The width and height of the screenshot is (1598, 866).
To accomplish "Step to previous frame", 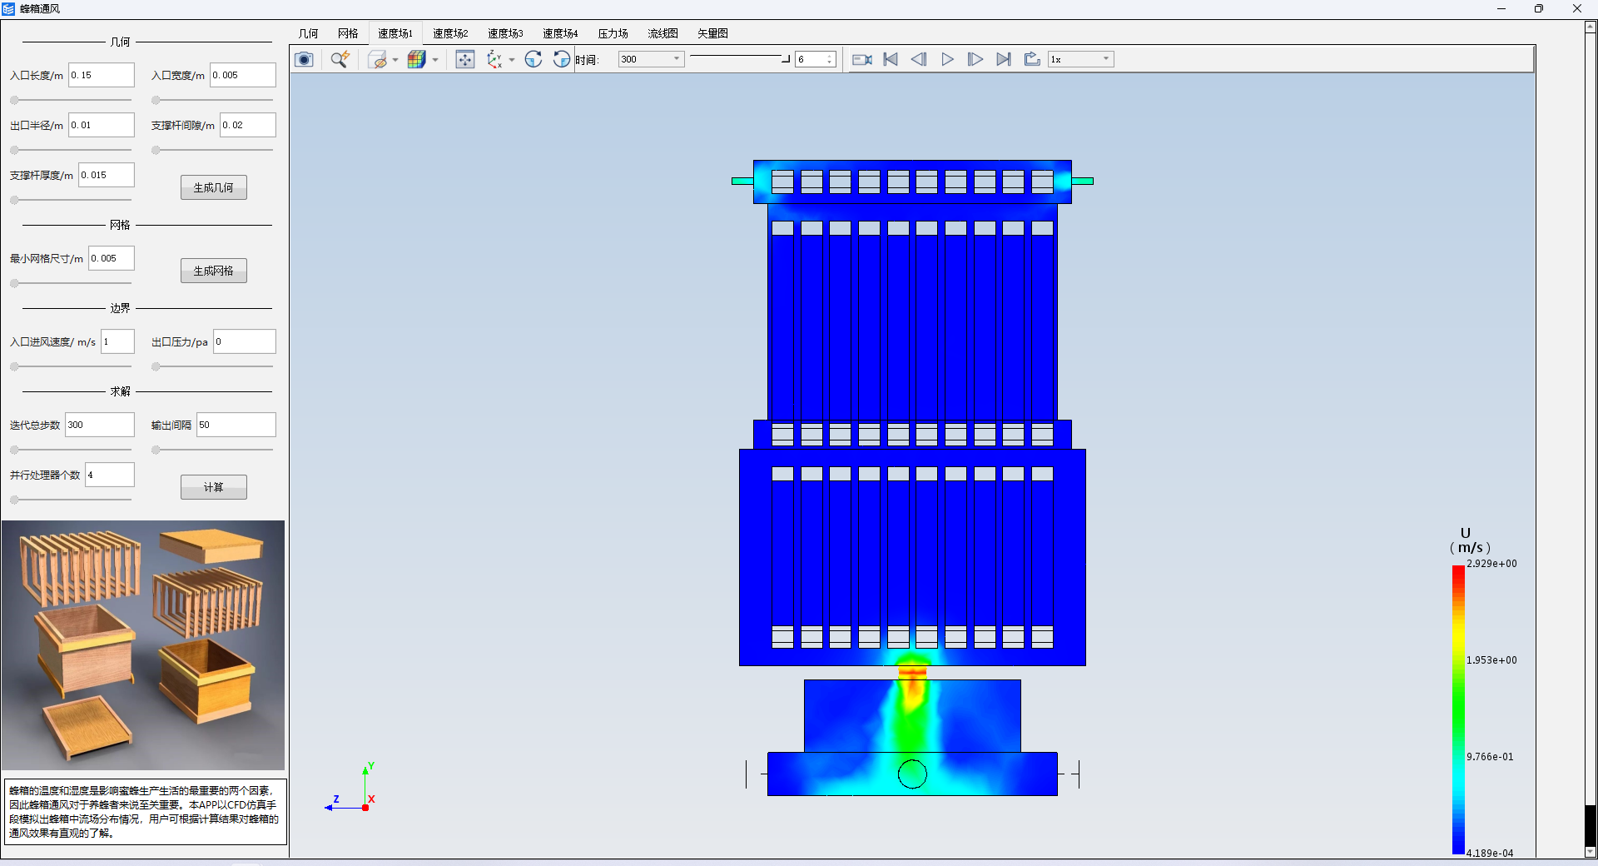I will pyautogui.click(x=919, y=59).
